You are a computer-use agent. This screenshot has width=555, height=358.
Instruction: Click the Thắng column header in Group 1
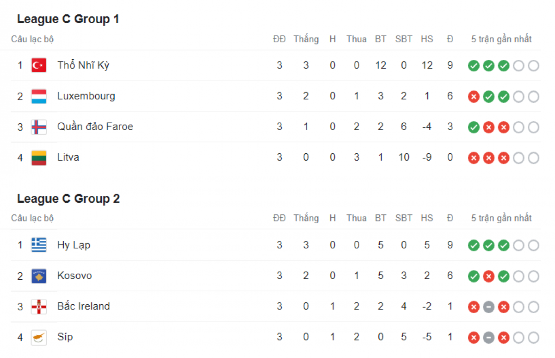306,39
